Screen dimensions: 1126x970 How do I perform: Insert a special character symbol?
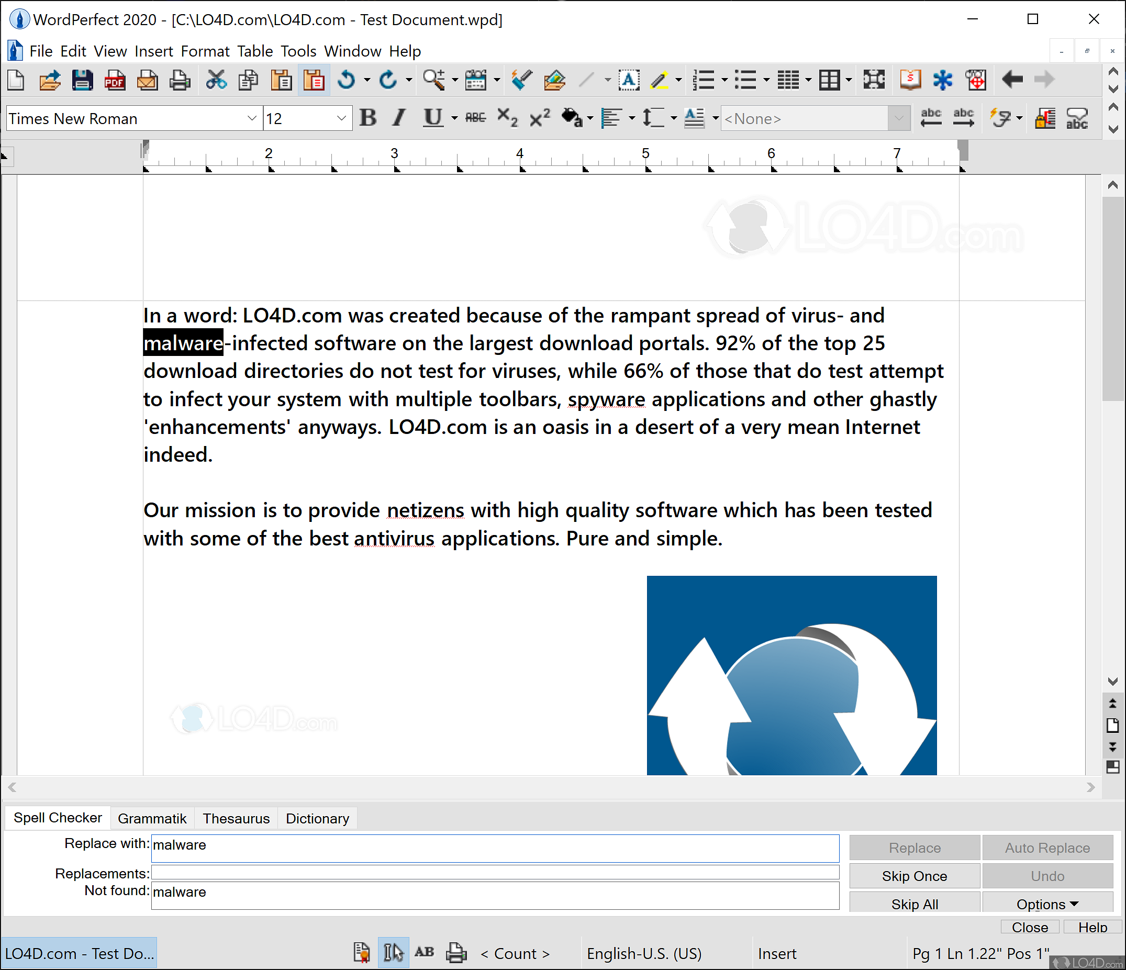tap(943, 80)
